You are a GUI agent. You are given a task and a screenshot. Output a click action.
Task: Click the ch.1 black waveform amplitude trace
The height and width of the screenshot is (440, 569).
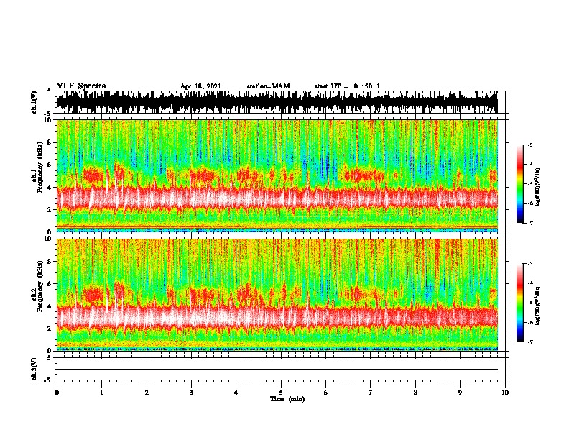pyautogui.click(x=277, y=102)
